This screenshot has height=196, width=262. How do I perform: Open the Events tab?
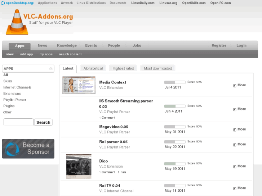tap(91, 46)
